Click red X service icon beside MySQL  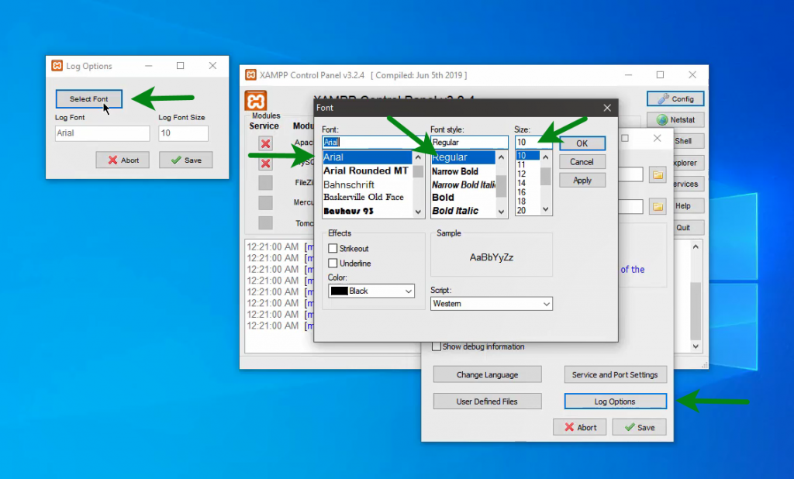265,164
